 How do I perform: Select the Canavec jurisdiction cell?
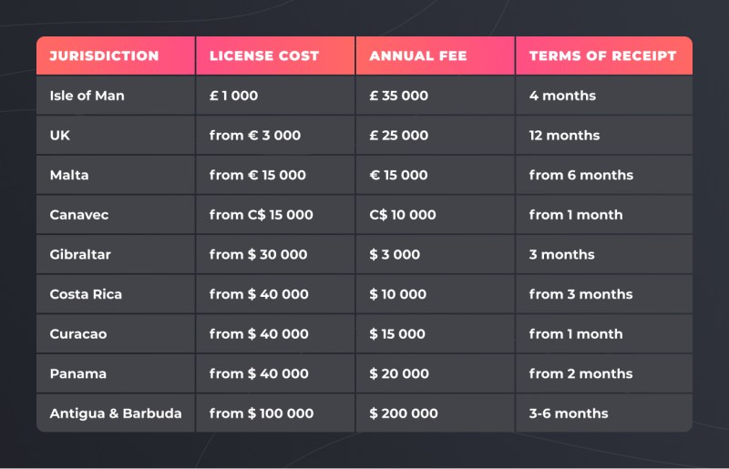[78, 215]
